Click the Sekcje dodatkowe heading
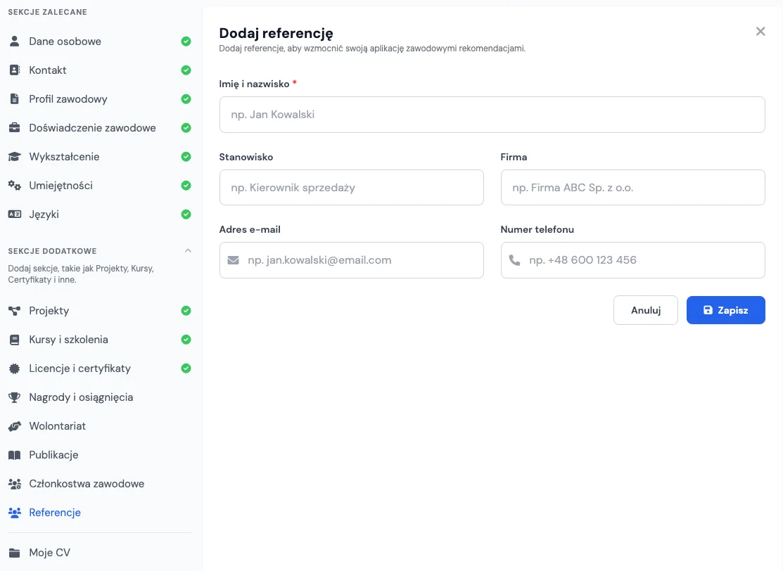Viewport: 783px width, 571px height. 53,251
